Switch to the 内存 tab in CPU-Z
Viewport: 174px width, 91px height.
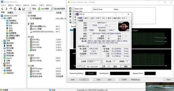tap(98, 18)
